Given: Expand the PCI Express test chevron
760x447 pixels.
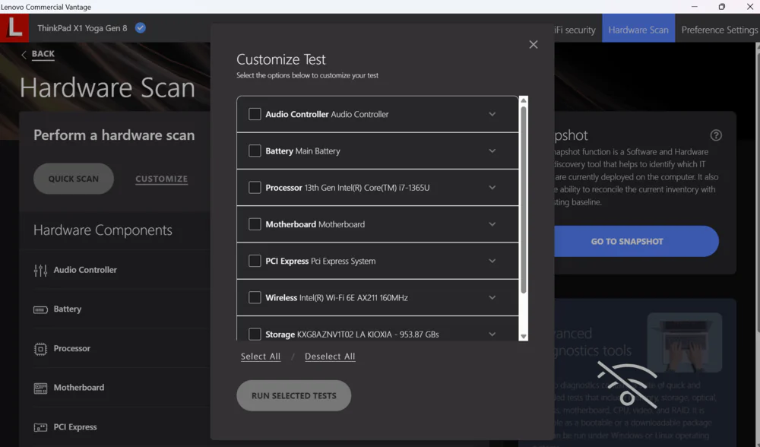Looking at the screenshot, I should 492,261.
